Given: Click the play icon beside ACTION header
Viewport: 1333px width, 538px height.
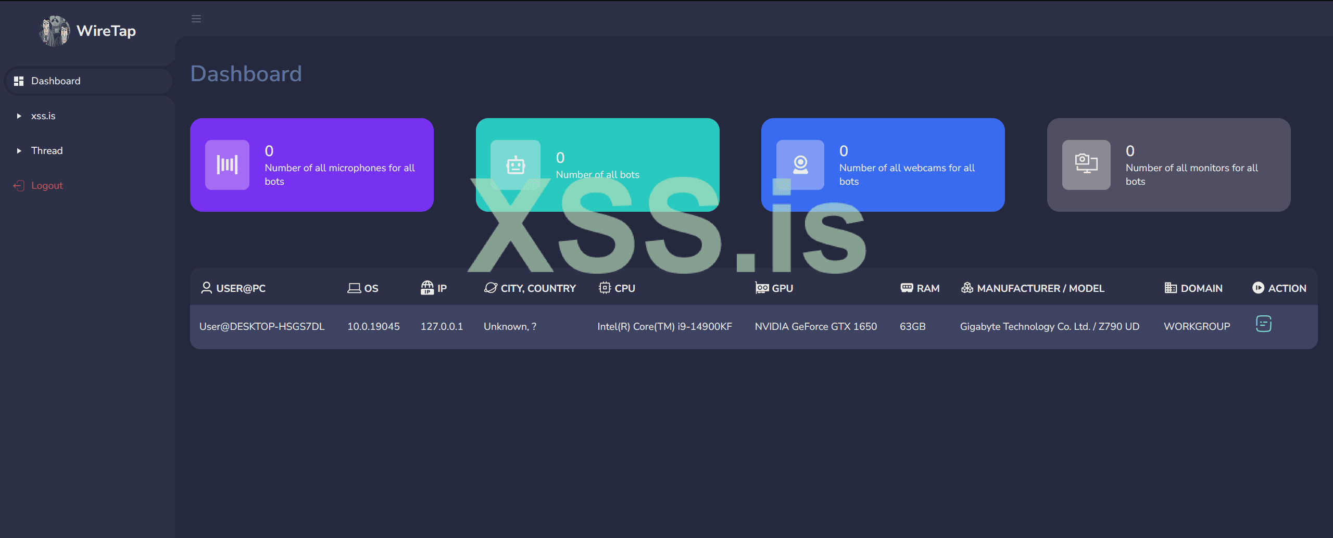Looking at the screenshot, I should tap(1258, 288).
